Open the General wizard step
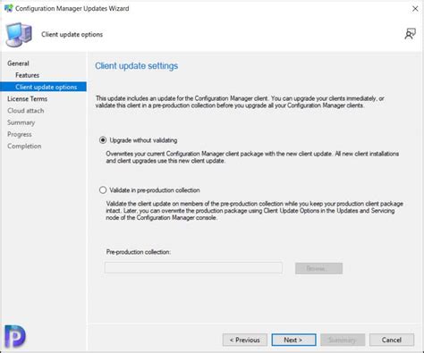 click(x=18, y=63)
